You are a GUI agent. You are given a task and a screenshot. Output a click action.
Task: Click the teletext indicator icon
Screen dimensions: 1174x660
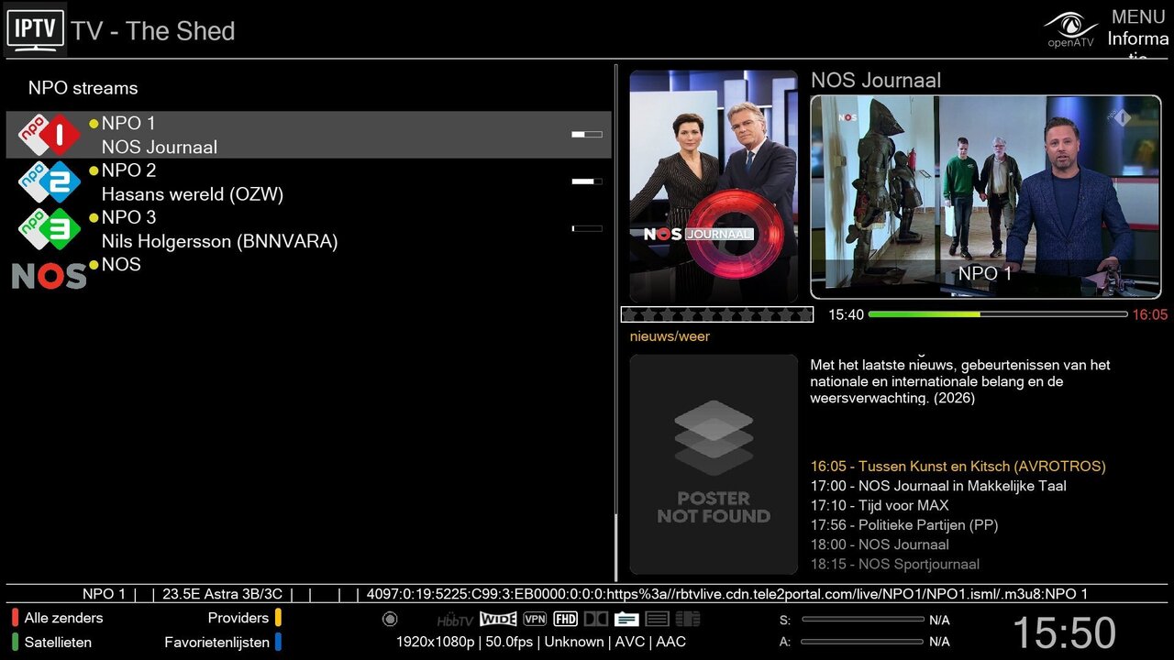(657, 620)
